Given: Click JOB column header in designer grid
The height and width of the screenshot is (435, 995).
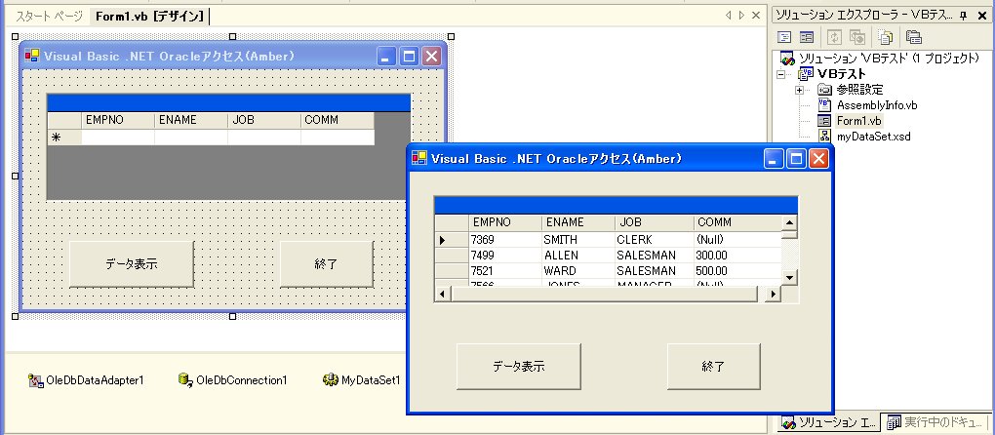Looking at the screenshot, I should 264,120.
